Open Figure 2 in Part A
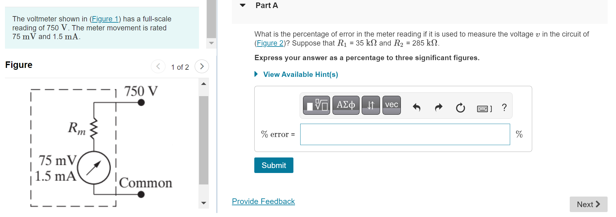The image size is (616, 217). click(270, 43)
